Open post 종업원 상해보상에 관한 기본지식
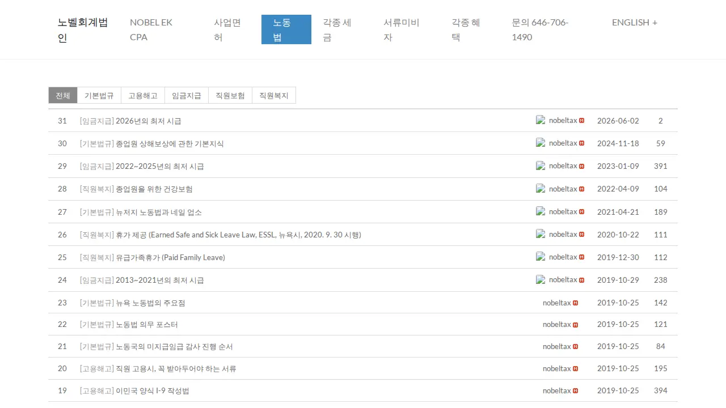The width and height of the screenshot is (726, 408). (170, 144)
